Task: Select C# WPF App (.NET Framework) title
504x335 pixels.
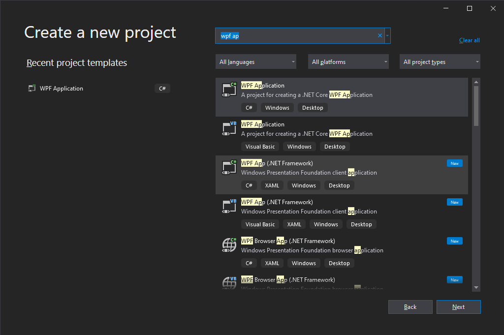Action: 277,163
